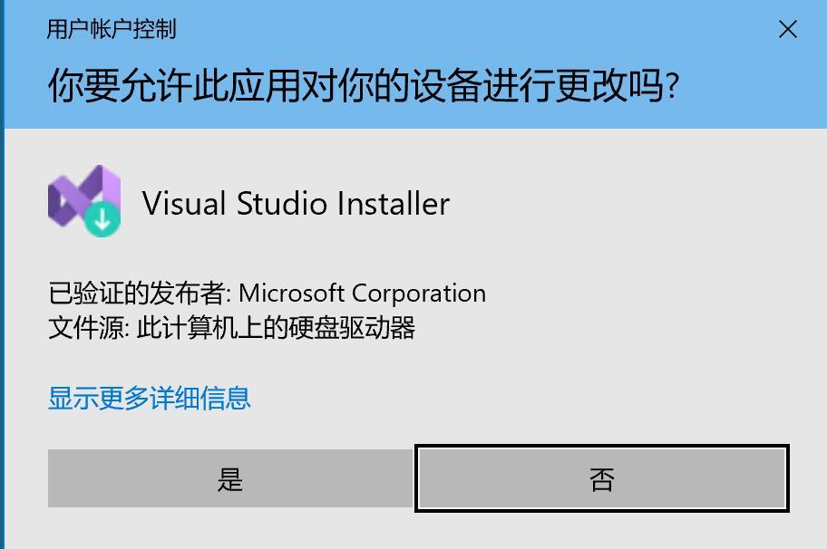827x549 pixels.
Task: Click the Microsoft Corporation publisher name
Action: pos(362,293)
